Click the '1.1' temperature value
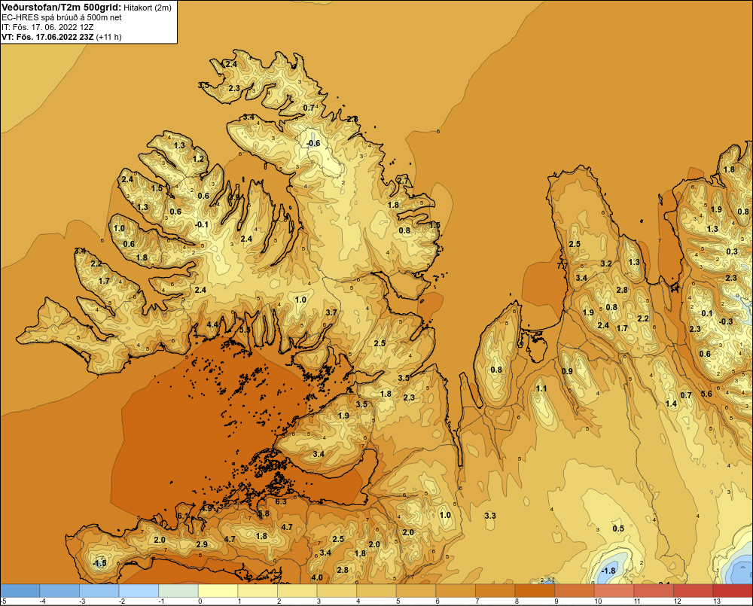 click(x=541, y=388)
